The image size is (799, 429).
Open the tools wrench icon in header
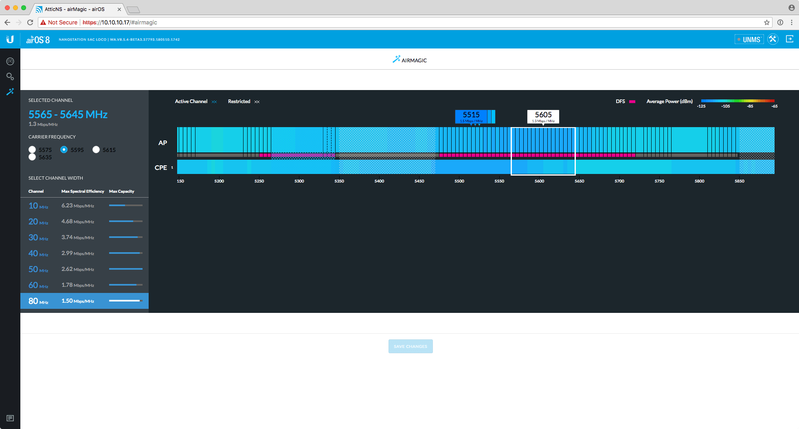[773, 39]
